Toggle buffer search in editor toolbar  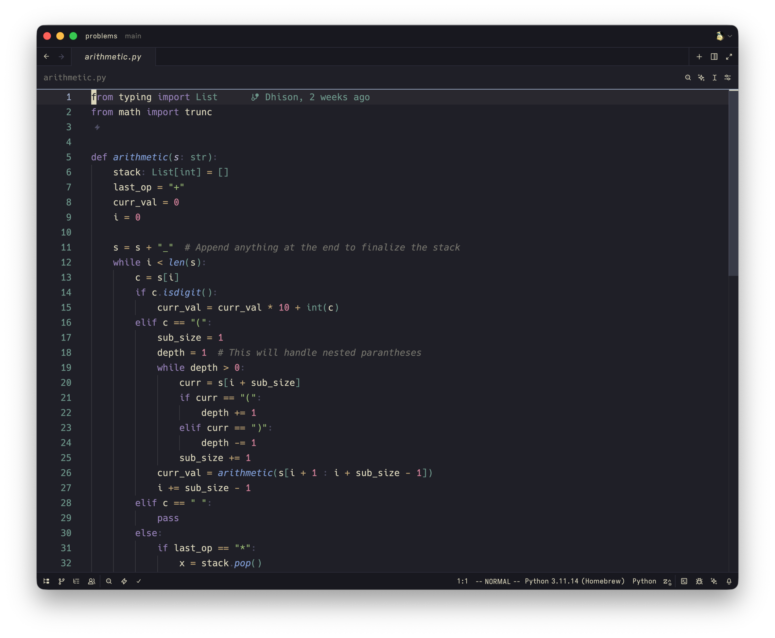click(x=687, y=77)
